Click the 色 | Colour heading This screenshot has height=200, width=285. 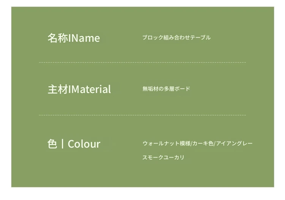click(74, 144)
